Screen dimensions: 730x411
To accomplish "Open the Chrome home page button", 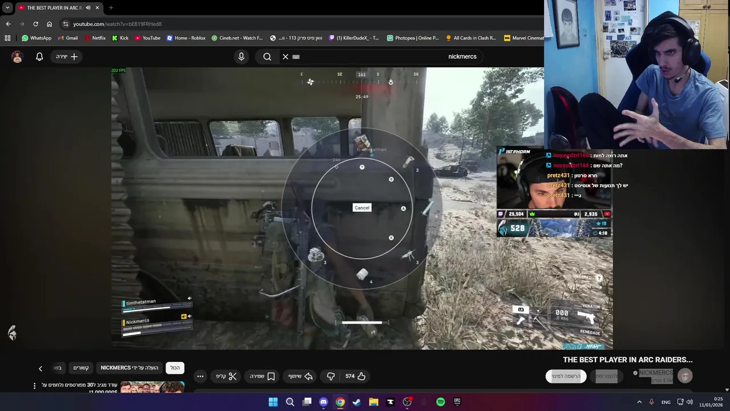I will click(x=49, y=24).
